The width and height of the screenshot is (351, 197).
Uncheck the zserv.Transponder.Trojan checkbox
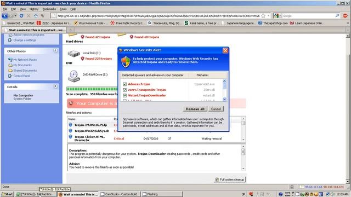point(124,90)
